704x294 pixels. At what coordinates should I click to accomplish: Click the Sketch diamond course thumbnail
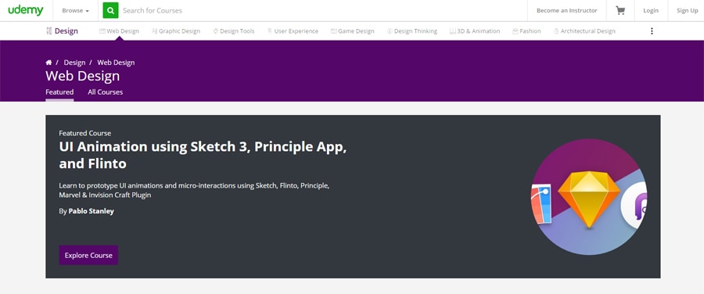coord(588,196)
